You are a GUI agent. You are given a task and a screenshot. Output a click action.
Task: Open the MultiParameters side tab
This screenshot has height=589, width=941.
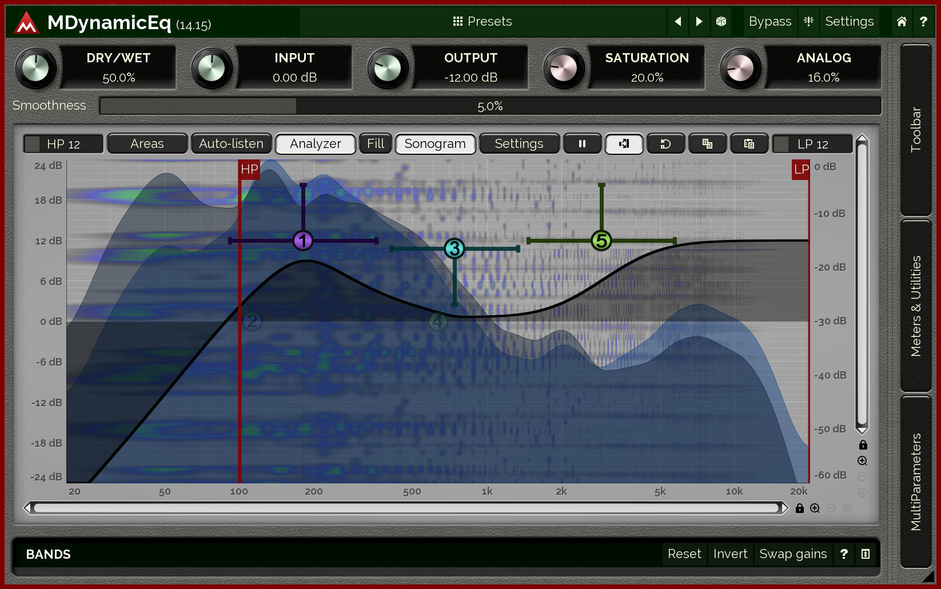point(915,482)
